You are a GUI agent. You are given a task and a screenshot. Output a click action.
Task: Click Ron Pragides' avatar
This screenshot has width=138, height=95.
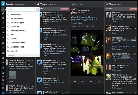(108, 40)
